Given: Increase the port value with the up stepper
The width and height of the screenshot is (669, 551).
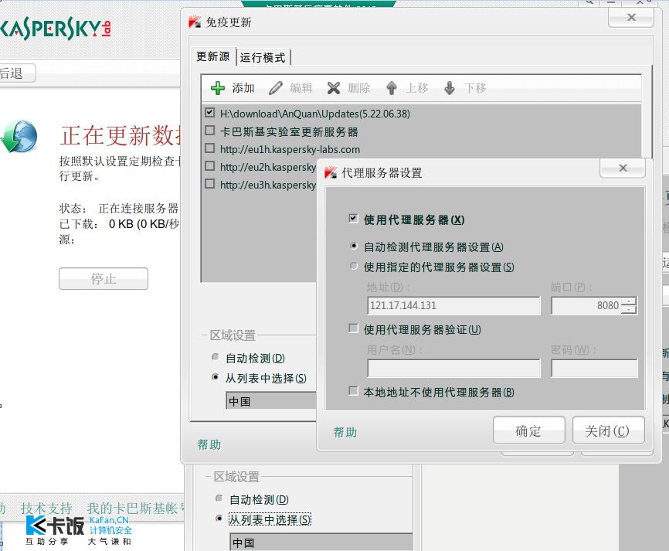Looking at the screenshot, I should click(x=629, y=301).
